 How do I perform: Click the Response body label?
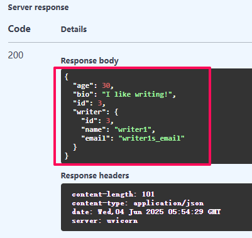[90, 61]
